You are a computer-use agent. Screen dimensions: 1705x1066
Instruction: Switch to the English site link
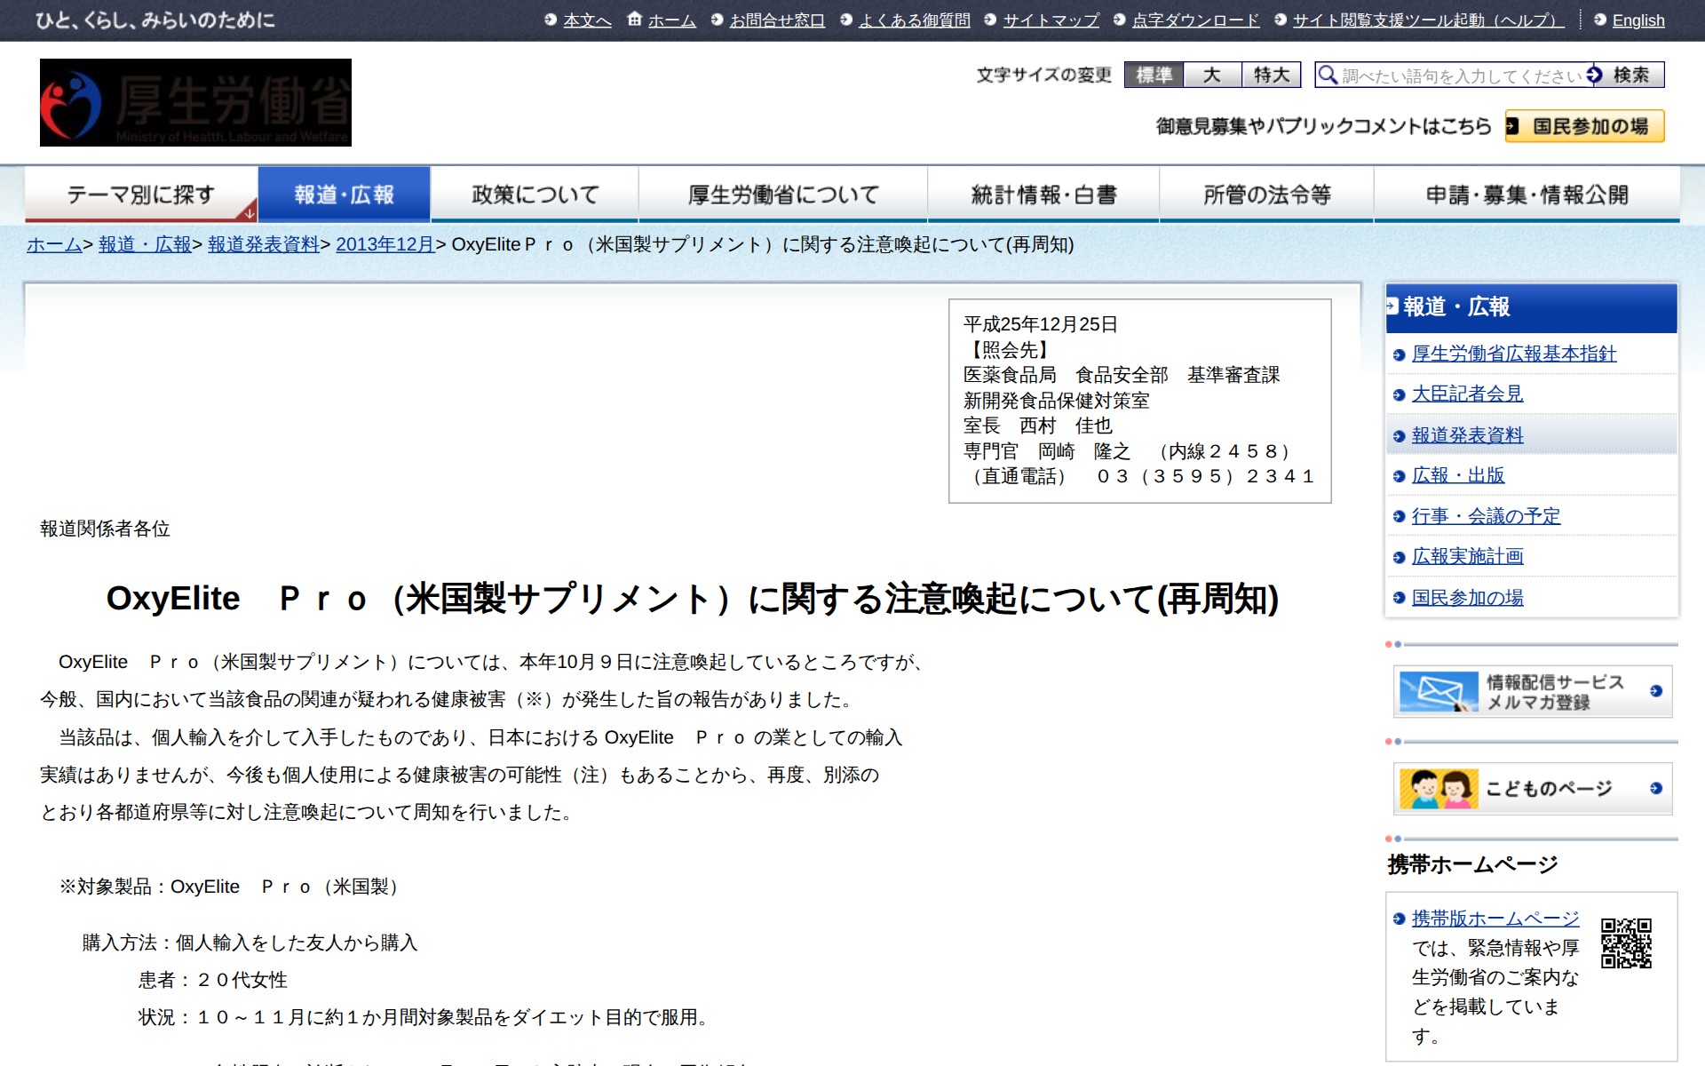point(1638,20)
